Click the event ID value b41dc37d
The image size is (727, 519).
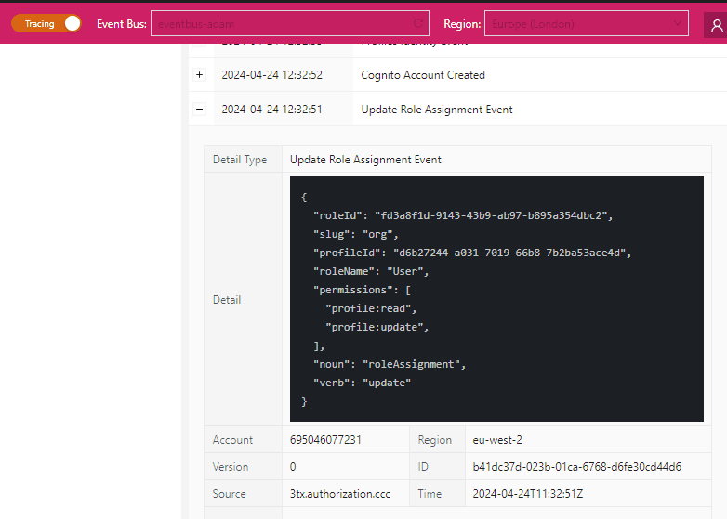pos(576,467)
